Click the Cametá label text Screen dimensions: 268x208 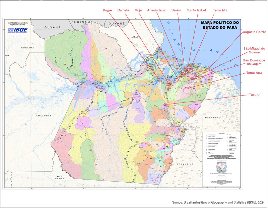coord(123,10)
